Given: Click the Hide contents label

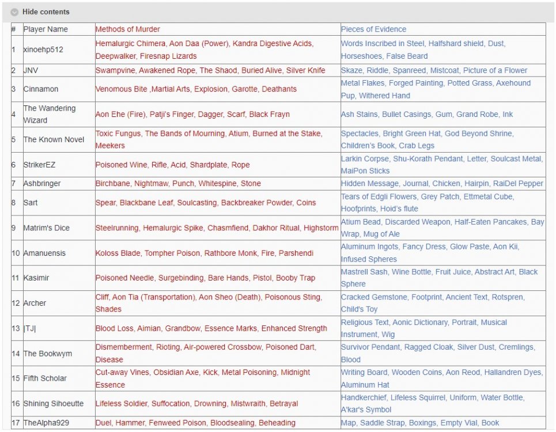Looking at the screenshot, I should [x=46, y=12].
